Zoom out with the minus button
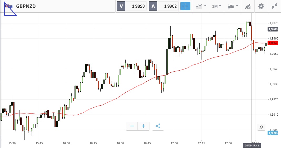This screenshot has height=148, width=281. point(132,126)
